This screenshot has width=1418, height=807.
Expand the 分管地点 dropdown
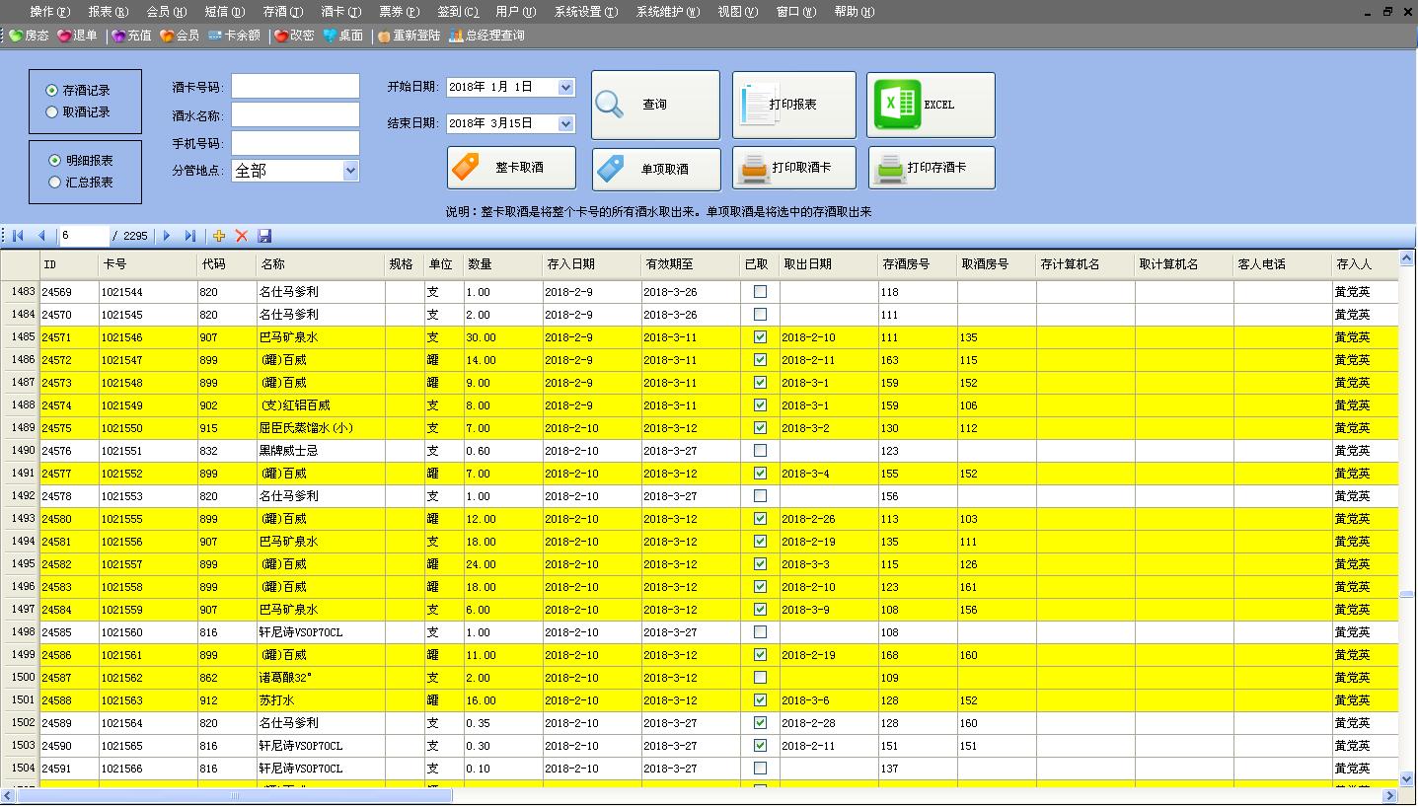click(350, 171)
